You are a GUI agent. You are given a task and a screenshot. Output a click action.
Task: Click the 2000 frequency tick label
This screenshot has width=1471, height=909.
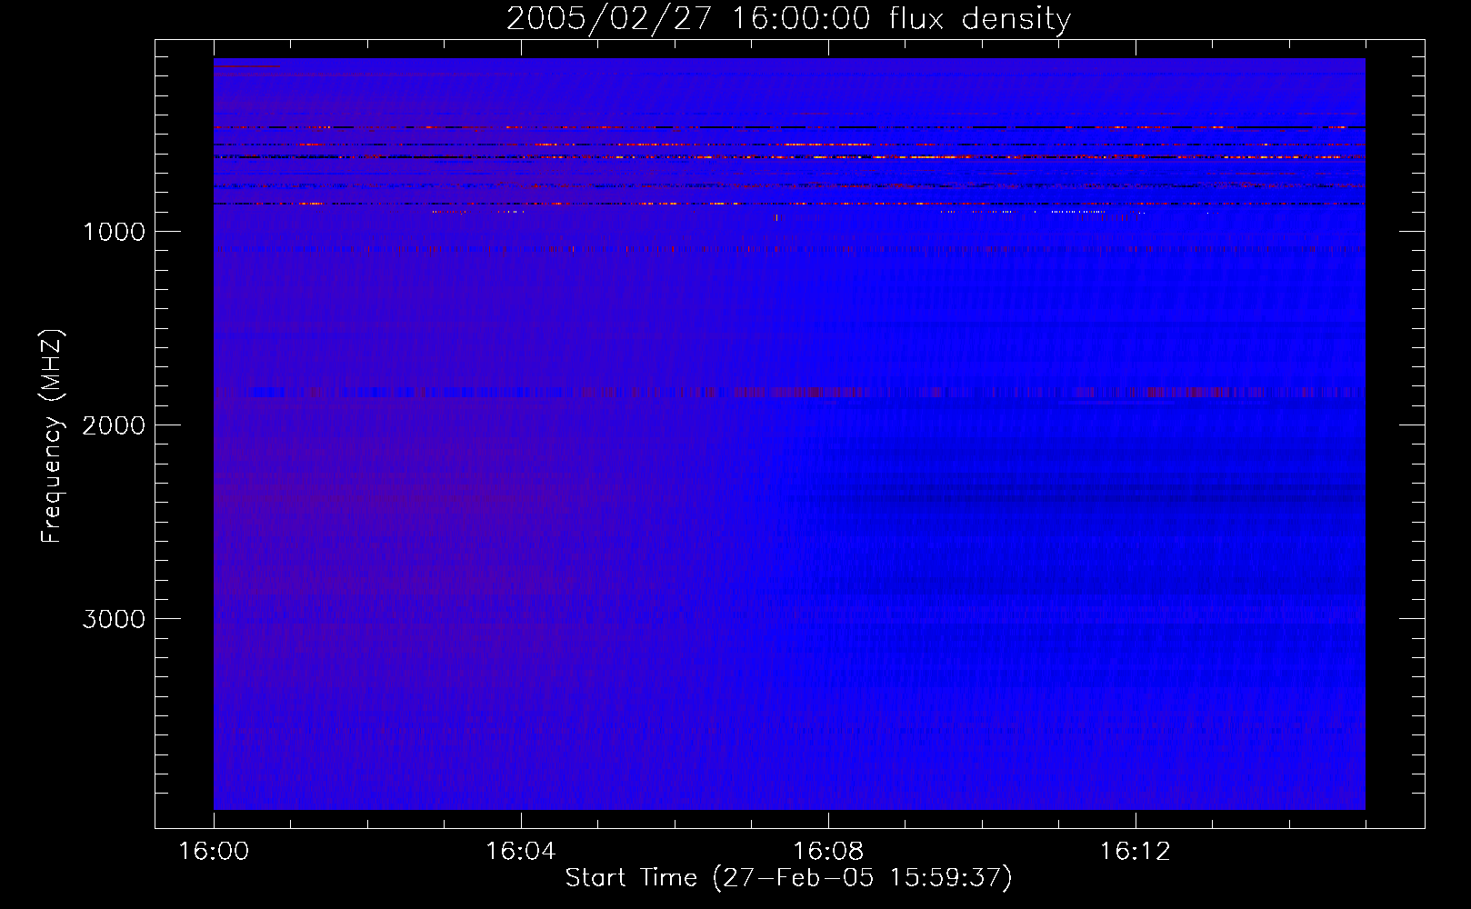114,425
